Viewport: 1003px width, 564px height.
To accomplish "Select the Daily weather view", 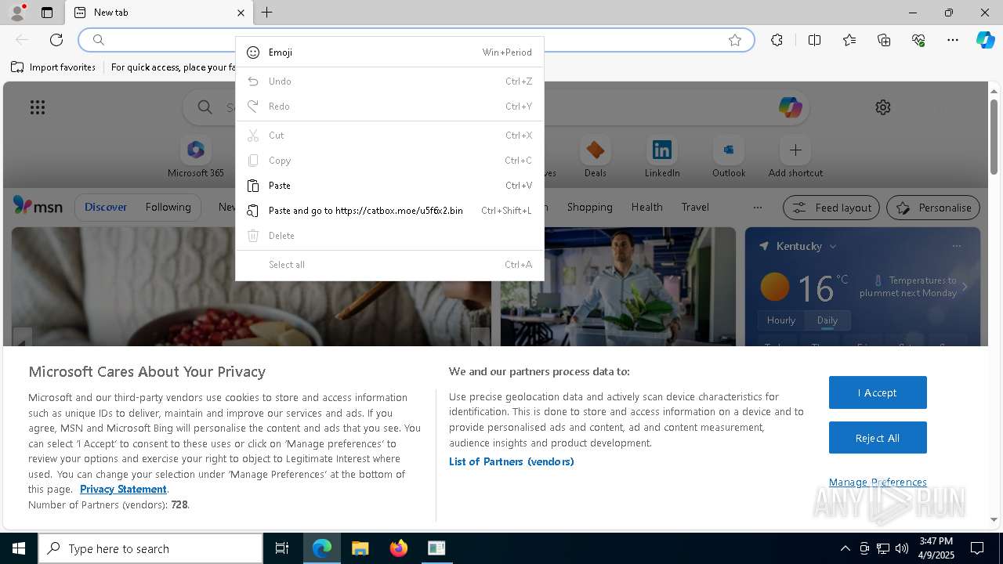I will tap(827, 320).
